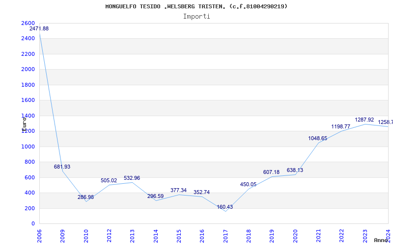393x245 pixels.
Task: Select the 296.59 data label
Action: tap(155, 196)
